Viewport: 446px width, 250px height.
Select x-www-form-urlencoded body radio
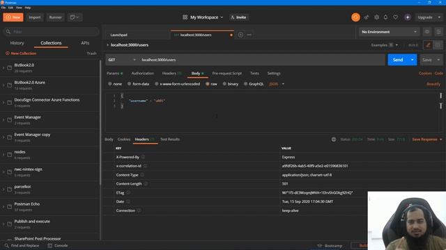click(x=156, y=84)
